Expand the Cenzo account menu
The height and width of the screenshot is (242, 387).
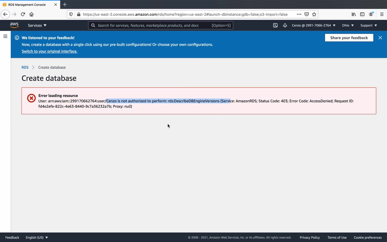tap(313, 26)
